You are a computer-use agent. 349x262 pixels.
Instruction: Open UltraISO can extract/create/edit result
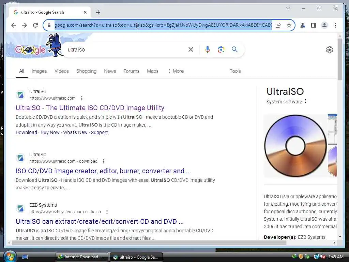pyautogui.click(x=100, y=221)
